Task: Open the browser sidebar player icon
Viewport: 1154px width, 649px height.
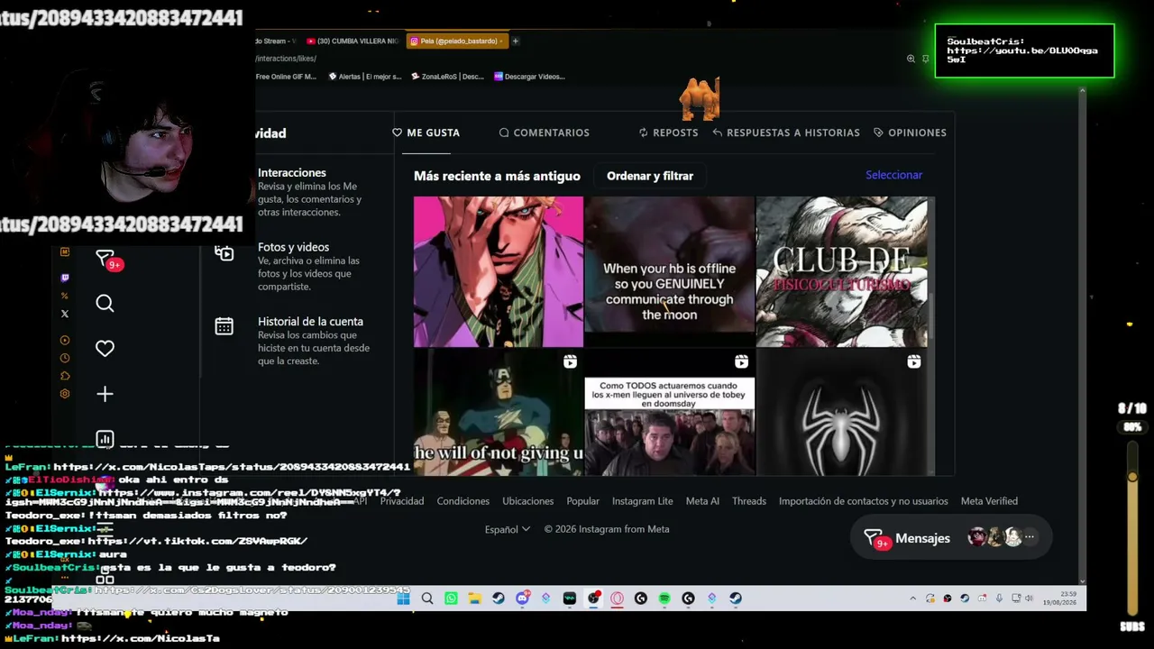Action: (x=65, y=341)
